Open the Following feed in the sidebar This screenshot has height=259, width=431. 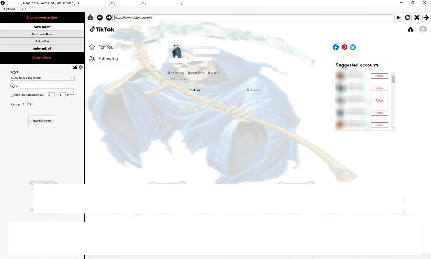pos(103,58)
